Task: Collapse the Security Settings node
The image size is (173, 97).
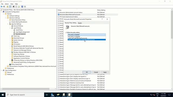Action: coord(8,24)
